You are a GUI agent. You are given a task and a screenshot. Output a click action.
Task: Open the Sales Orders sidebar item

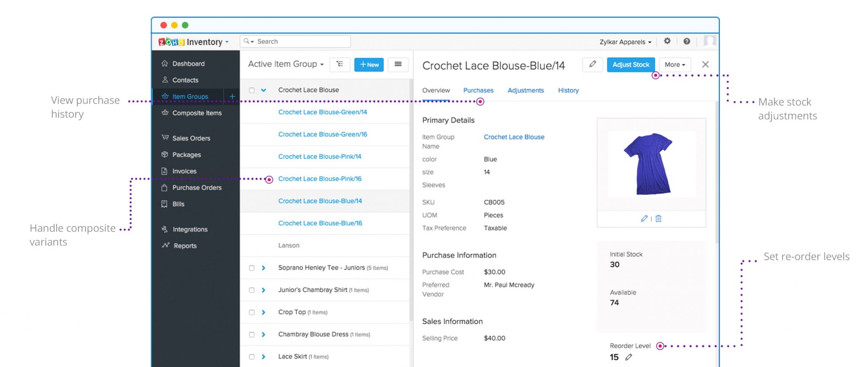click(191, 138)
